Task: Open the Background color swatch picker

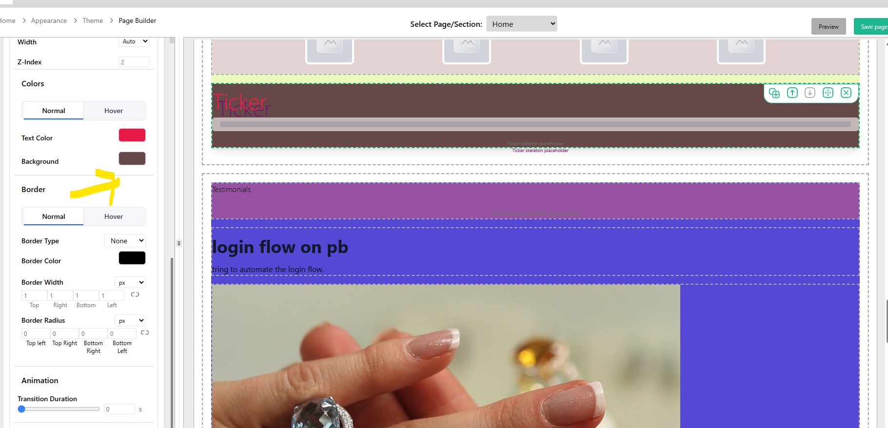Action: [x=132, y=158]
